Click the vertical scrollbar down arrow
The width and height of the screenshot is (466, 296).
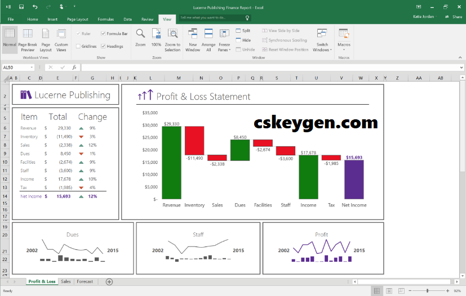pos(462,276)
